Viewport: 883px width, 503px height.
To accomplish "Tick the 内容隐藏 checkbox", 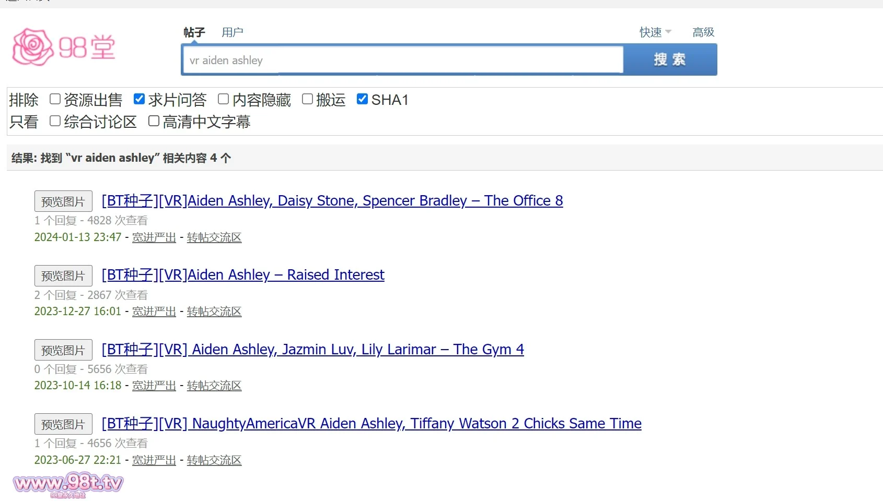I will coord(224,99).
